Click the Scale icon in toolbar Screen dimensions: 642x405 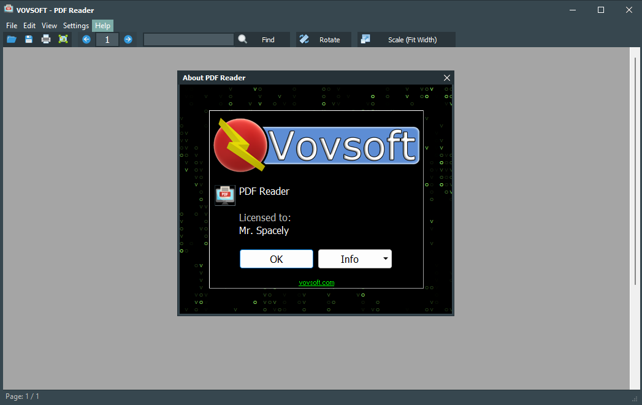(365, 39)
